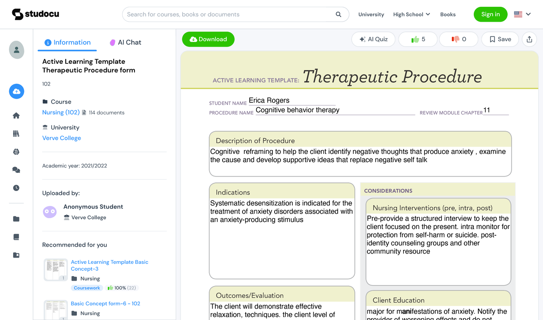Click the search magnifier icon

click(x=338, y=14)
